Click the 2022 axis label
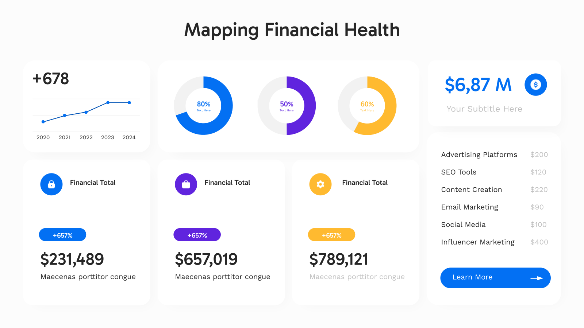 (86, 137)
